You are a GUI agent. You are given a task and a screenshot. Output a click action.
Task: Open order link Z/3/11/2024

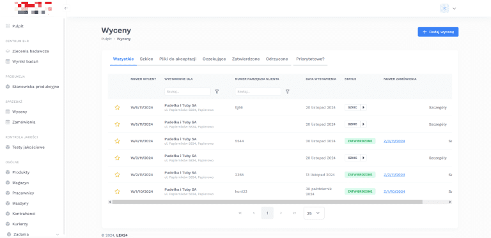(x=394, y=141)
